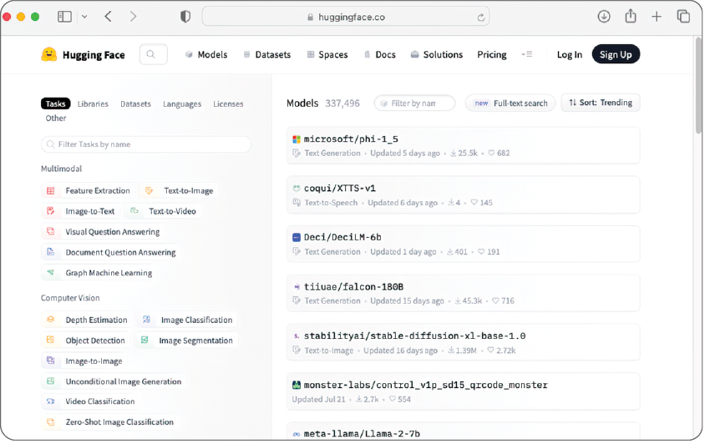The width and height of the screenshot is (710, 444).
Task: Select the Object Detection task tag
Action: coord(85,340)
